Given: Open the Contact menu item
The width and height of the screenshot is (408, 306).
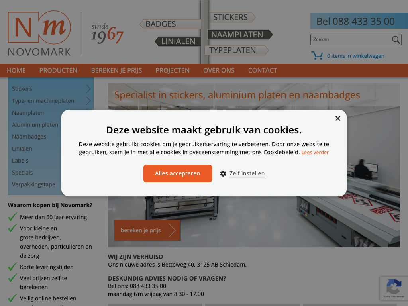Looking at the screenshot, I should pyautogui.click(x=262, y=70).
